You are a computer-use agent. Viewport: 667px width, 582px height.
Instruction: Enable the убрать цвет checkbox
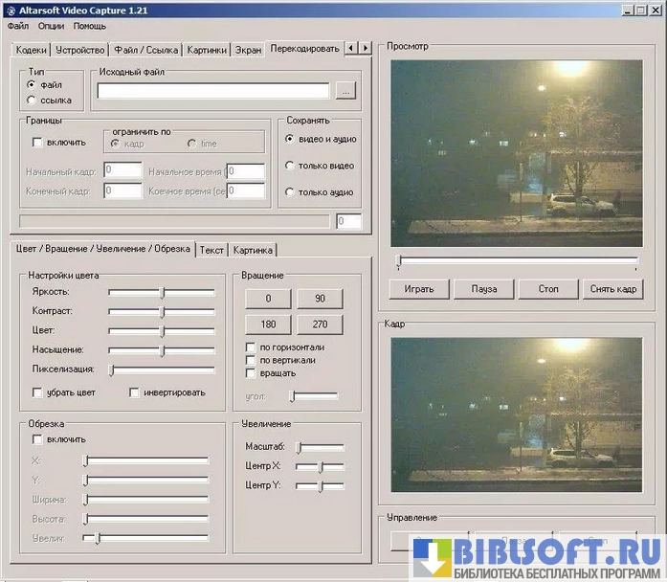pos(38,392)
